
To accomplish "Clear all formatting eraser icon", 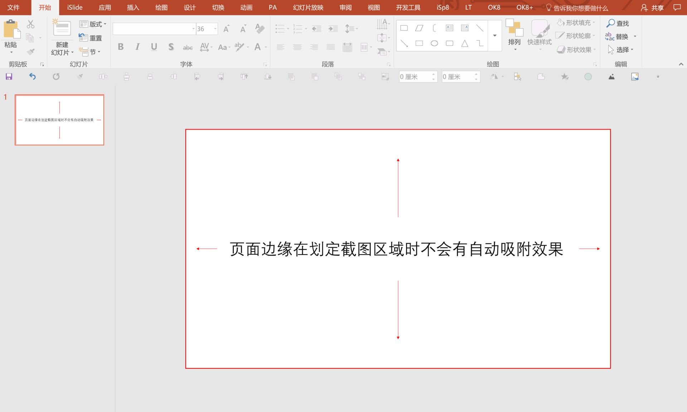I will point(260,28).
